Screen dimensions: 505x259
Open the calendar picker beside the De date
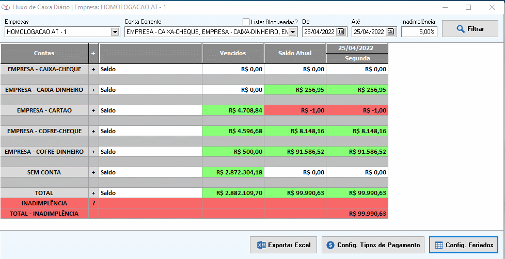341,31
